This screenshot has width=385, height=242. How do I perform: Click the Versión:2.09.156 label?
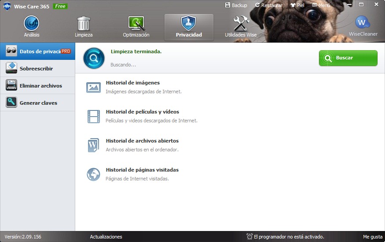(x=23, y=237)
